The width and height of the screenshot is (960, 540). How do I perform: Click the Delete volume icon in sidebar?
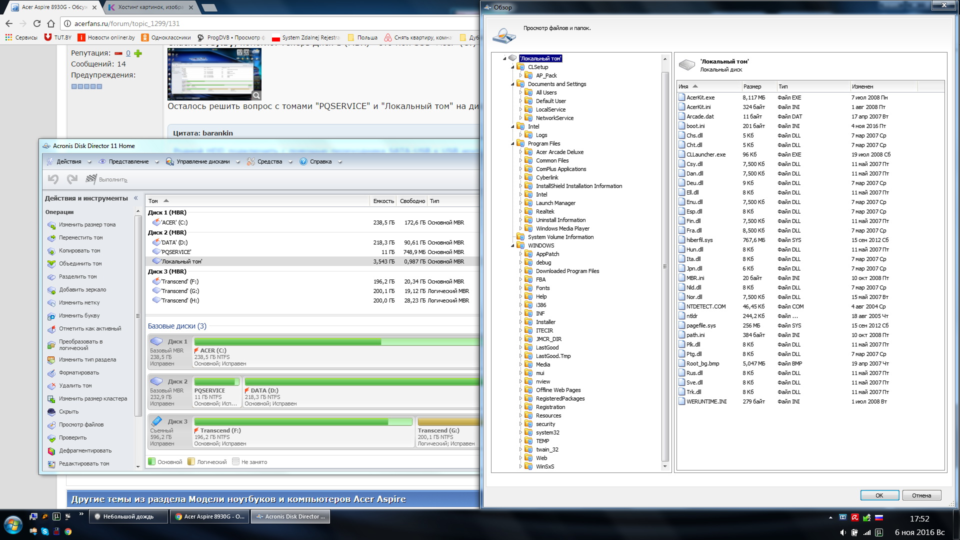(x=51, y=386)
